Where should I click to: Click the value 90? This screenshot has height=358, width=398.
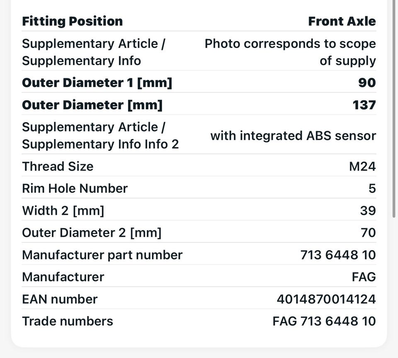367,83
